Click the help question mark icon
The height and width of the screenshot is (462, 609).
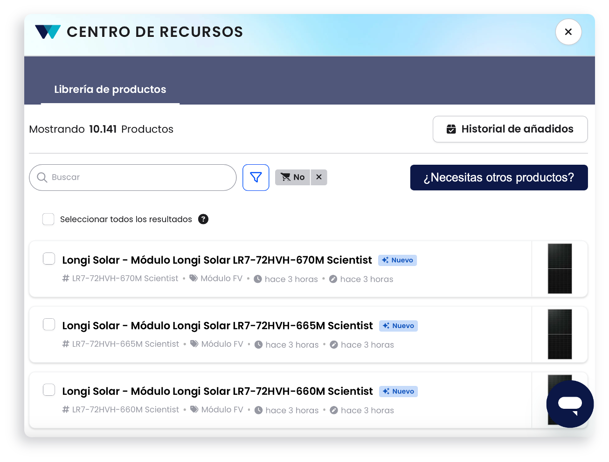[203, 219]
